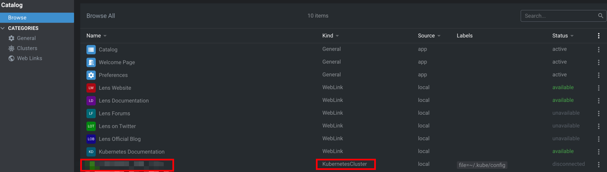Open the three-dot menu for Lens Forums
The width and height of the screenshot is (607, 172).
click(x=598, y=113)
